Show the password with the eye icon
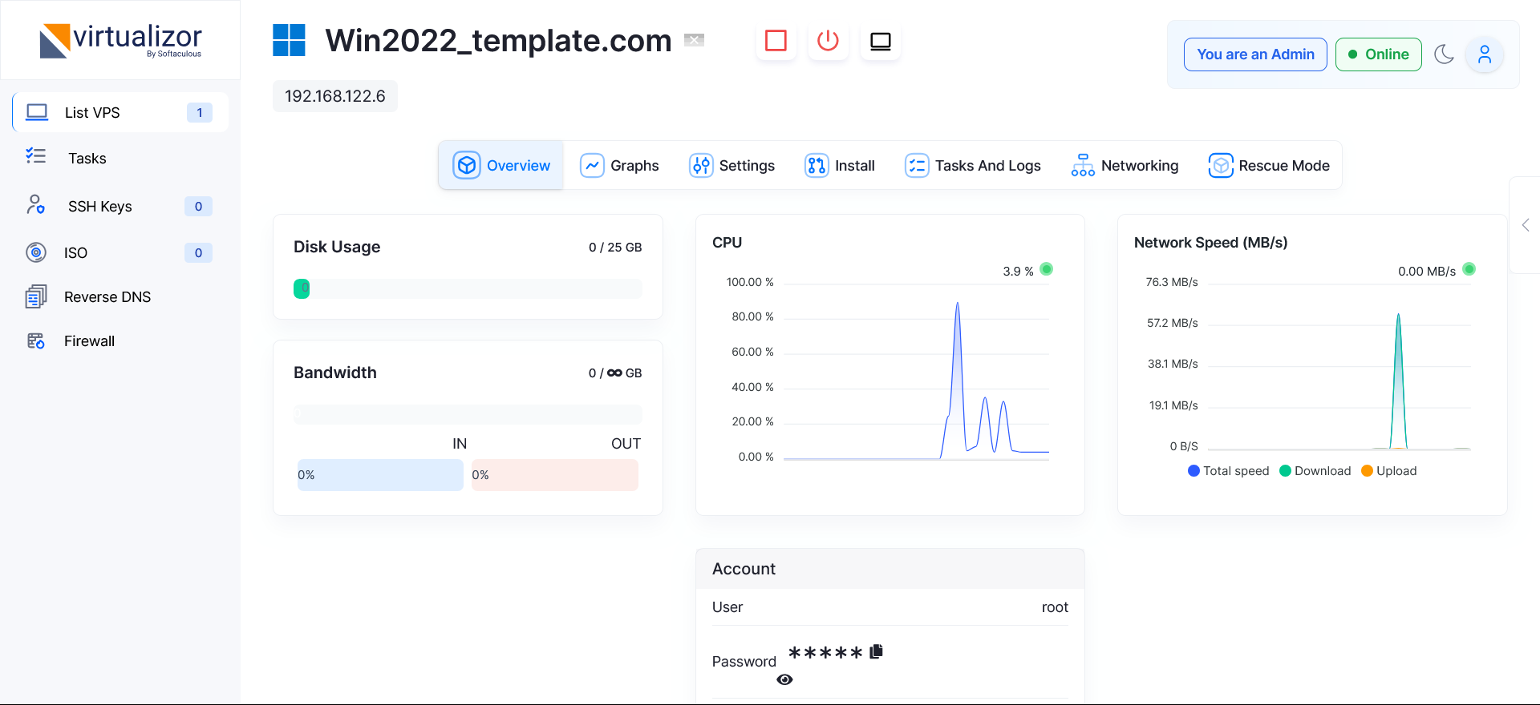The height and width of the screenshot is (705, 1540). pyautogui.click(x=784, y=679)
